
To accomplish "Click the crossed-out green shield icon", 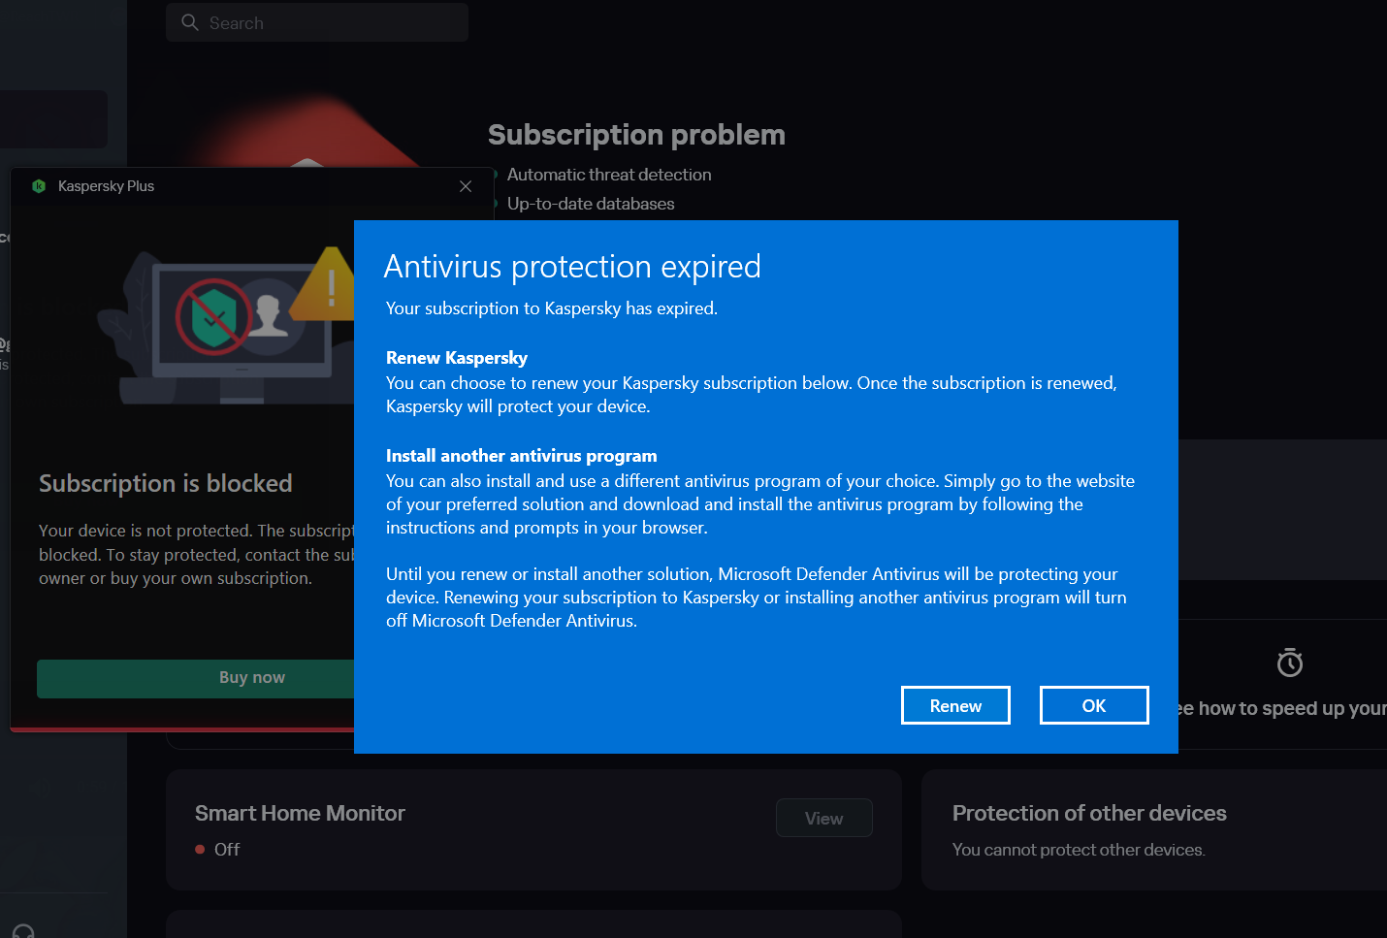I will pos(213,316).
